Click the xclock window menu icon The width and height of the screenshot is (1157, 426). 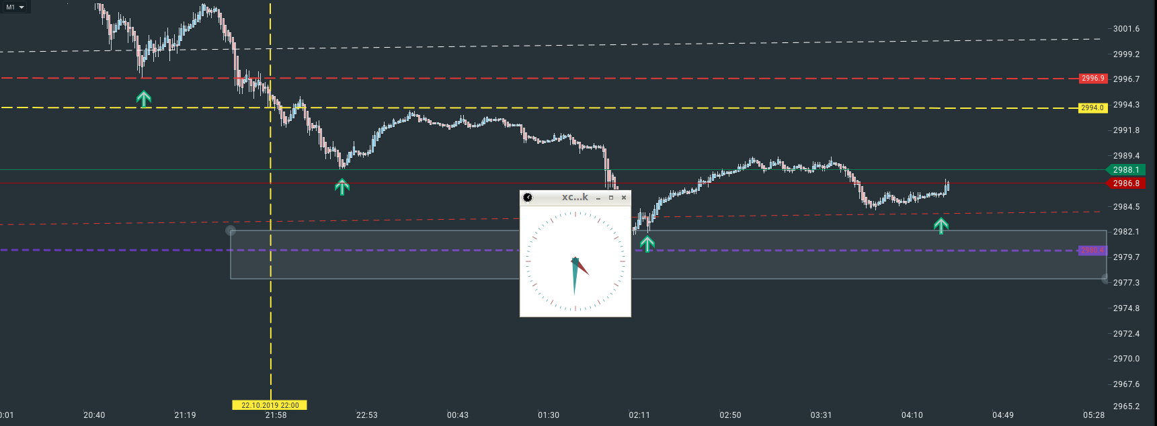click(528, 198)
